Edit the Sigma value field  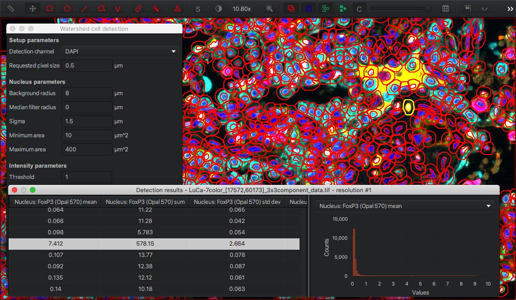point(87,121)
